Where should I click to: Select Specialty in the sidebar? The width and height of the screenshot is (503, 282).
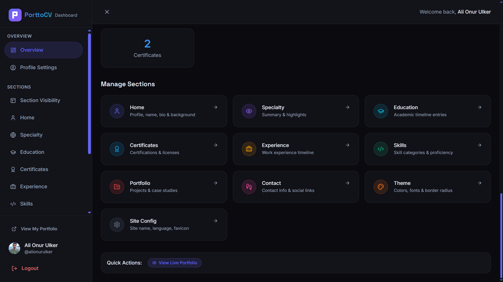(43, 135)
